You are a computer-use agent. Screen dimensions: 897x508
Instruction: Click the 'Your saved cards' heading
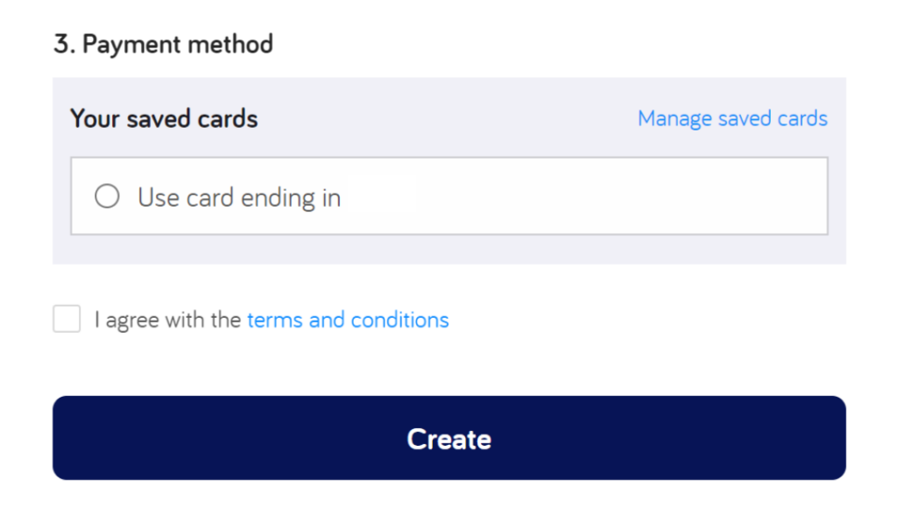click(163, 118)
